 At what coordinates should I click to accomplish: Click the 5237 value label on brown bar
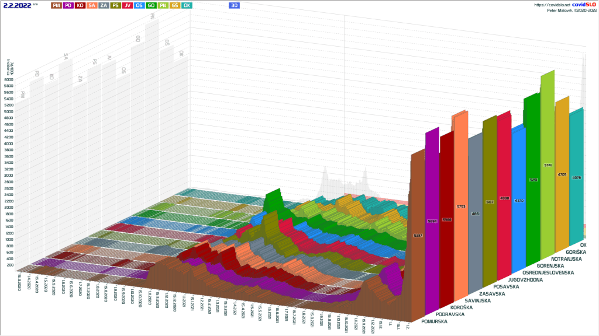click(418, 236)
